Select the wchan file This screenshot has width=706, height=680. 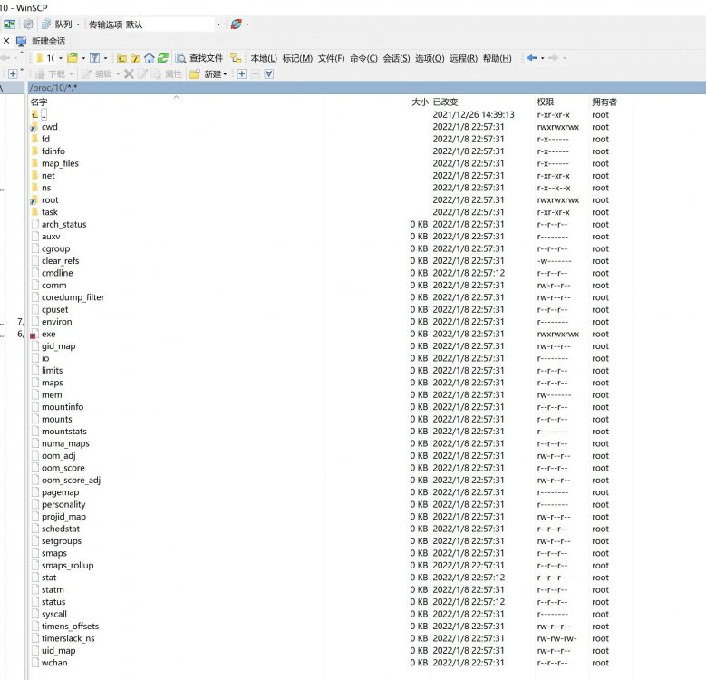(54, 663)
